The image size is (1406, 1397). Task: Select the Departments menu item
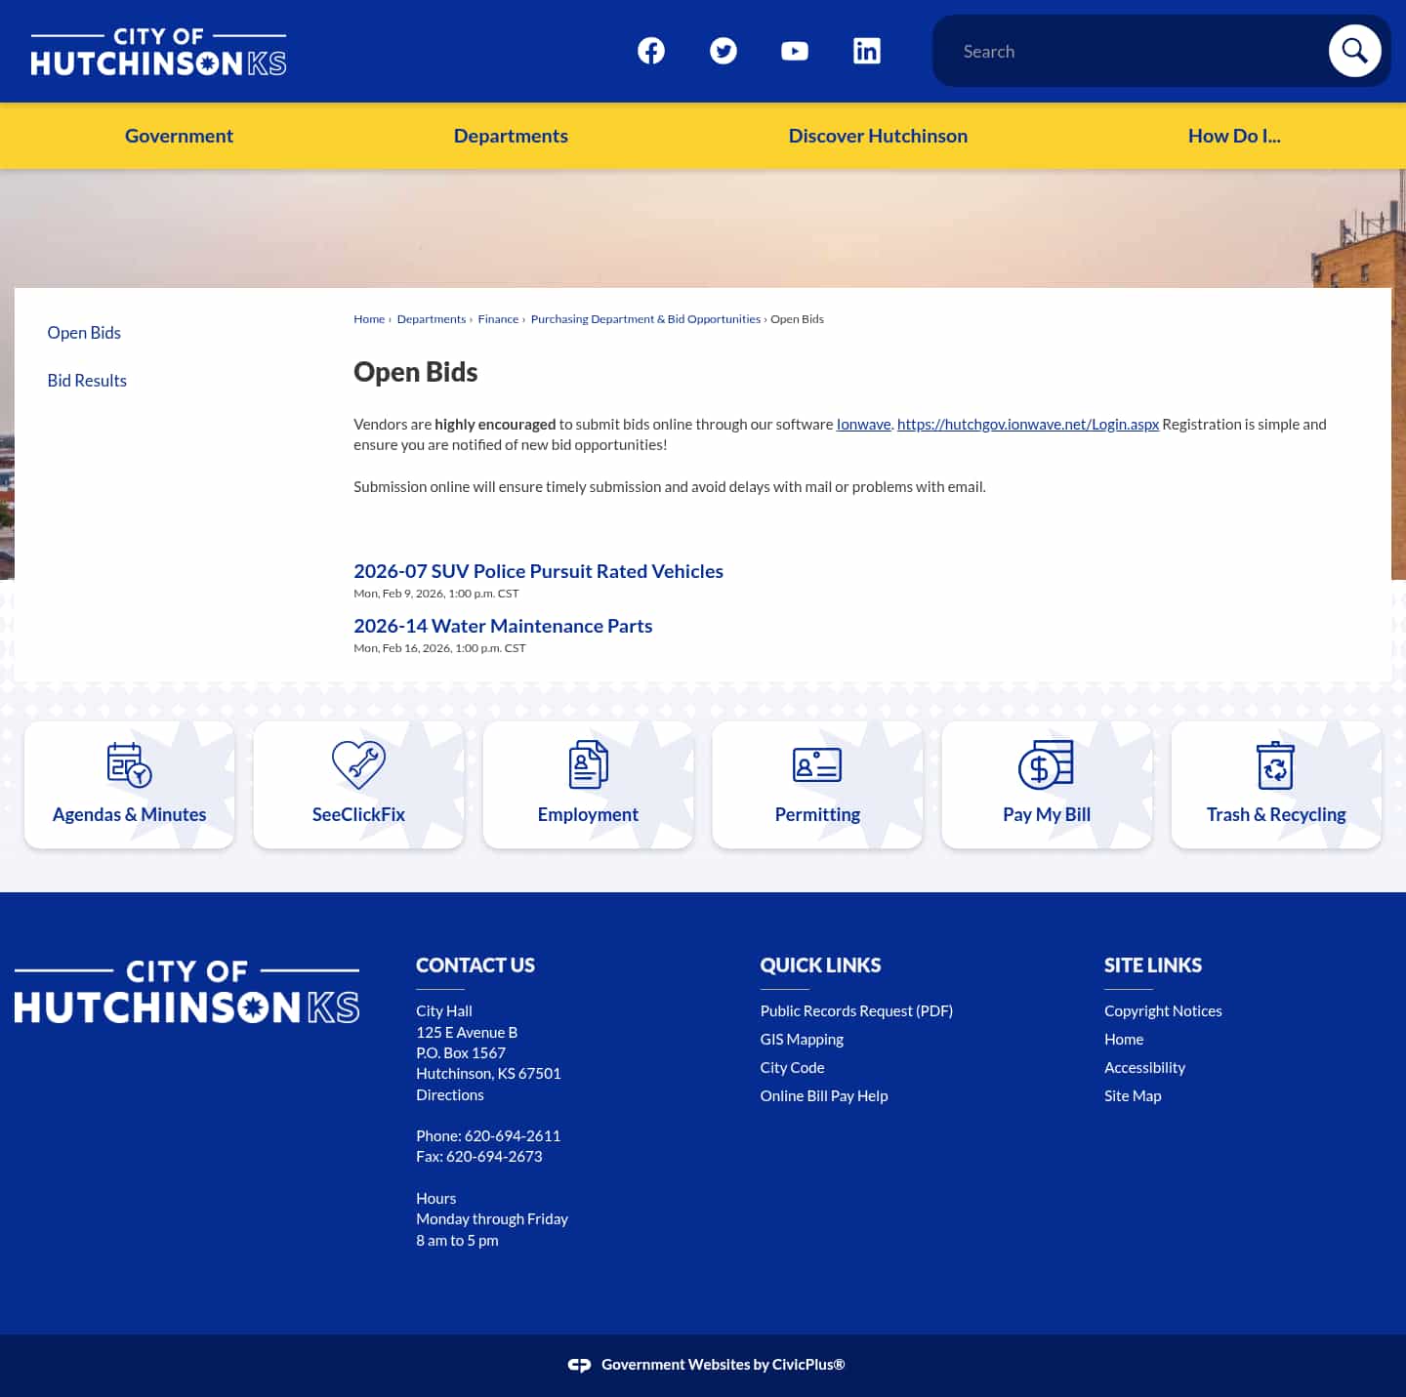coord(511,135)
